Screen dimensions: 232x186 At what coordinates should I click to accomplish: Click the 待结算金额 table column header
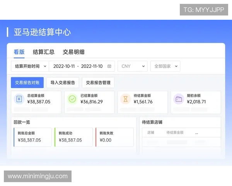(175, 133)
